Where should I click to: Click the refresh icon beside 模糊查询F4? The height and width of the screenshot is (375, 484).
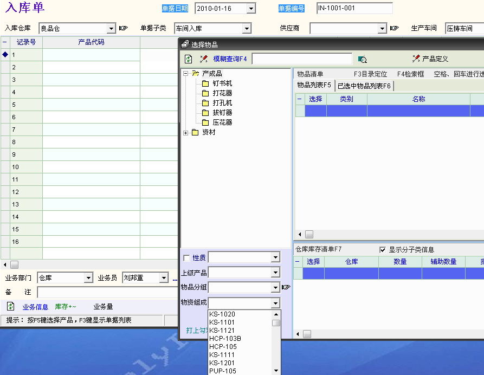(x=188, y=59)
